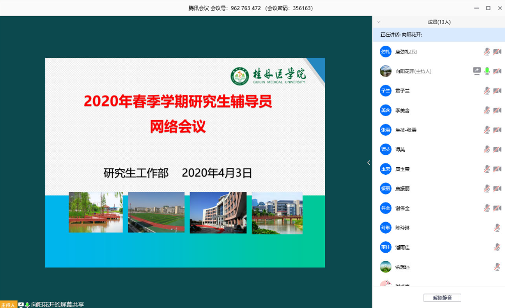This screenshot has width=505, height=308.
Task: Click the green and red track field photo
Action: tap(156, 212)
